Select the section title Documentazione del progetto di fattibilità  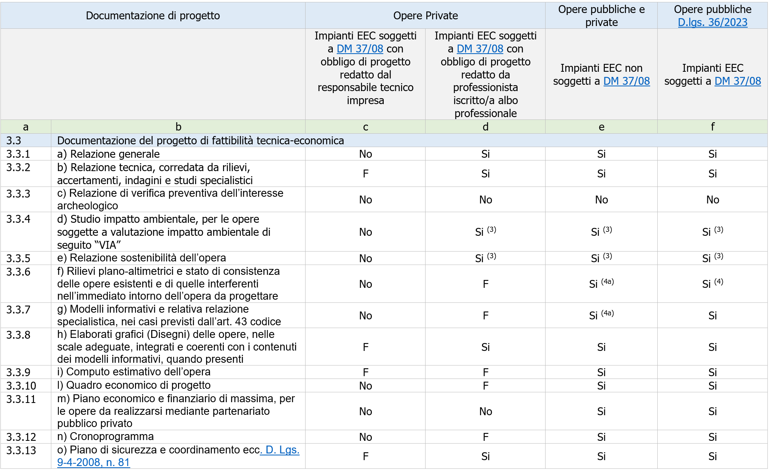201,141
